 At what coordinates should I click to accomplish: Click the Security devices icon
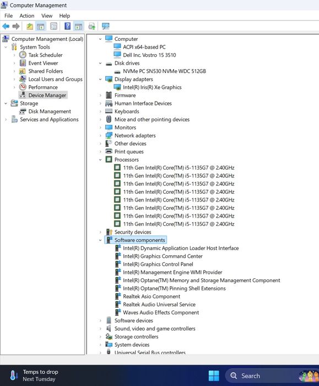(x=109, y=232)
